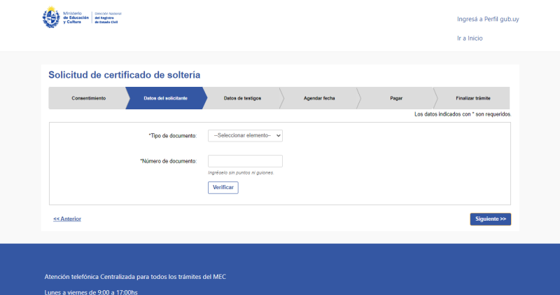Click the Atención telefónica Centralizada footer text
Viewport: 560px width, 295px height.
coord(135,277)
